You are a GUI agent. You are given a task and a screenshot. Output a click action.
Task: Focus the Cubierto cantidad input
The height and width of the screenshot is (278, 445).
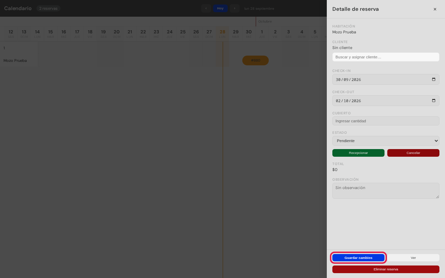coord(386,121)
